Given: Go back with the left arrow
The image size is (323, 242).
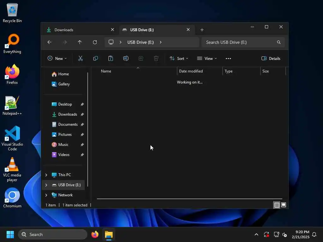Looking at the screenshot, I should [x=50, y=42].
